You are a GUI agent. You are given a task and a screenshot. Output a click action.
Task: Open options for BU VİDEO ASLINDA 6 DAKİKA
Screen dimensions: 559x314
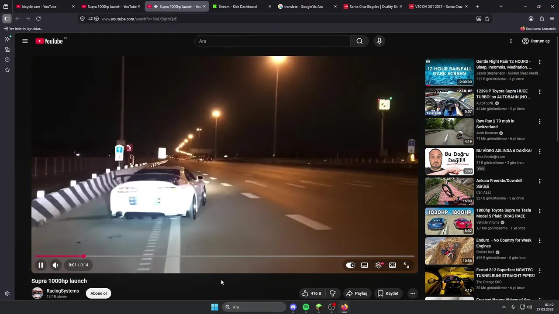[539, 151]
